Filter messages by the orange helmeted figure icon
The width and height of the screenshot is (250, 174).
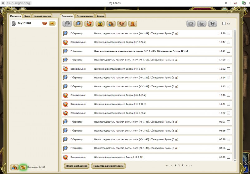[133, 23]
